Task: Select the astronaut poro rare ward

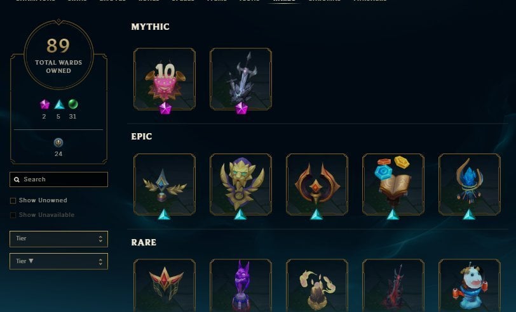Action: [x=469, y=285]
